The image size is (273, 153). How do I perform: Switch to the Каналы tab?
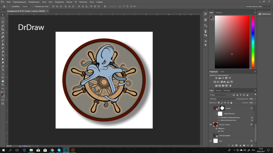[x=218, y=90]
